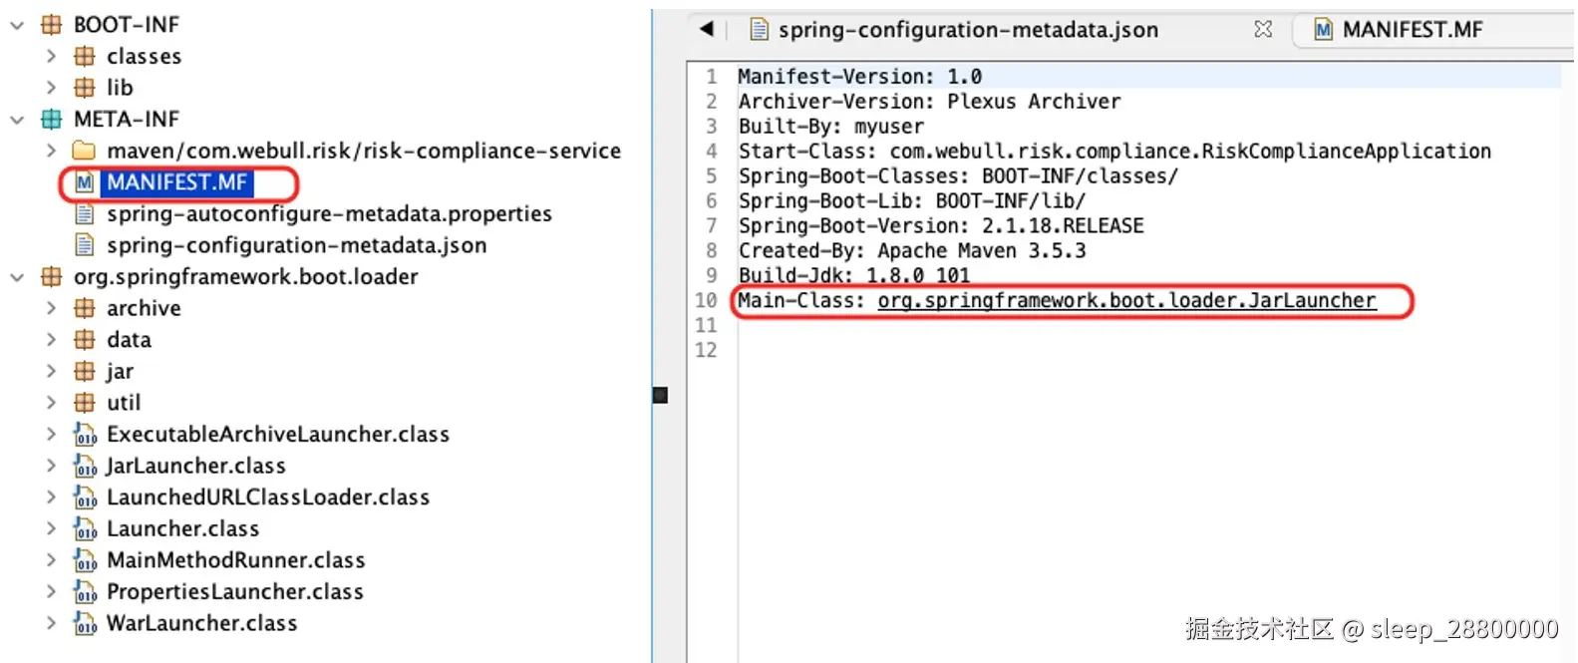The image size is (1578, 663).
Task: Click the MANIFEST.MF icon in tree
Action: click(85, 182)
